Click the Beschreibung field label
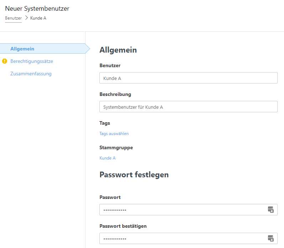The image size is (284, 248). click(x=115, y=94)
